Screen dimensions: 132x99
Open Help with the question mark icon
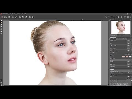(x=125, y=17)
